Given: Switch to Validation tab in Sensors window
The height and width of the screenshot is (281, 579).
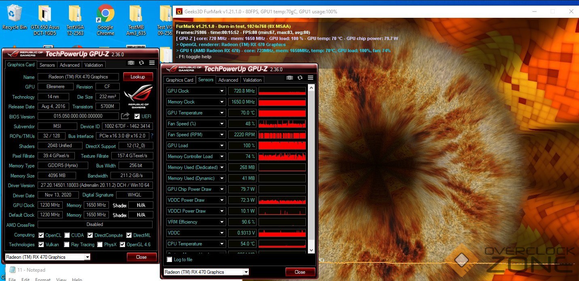Looking at the screenshot, I should point(252,80).
